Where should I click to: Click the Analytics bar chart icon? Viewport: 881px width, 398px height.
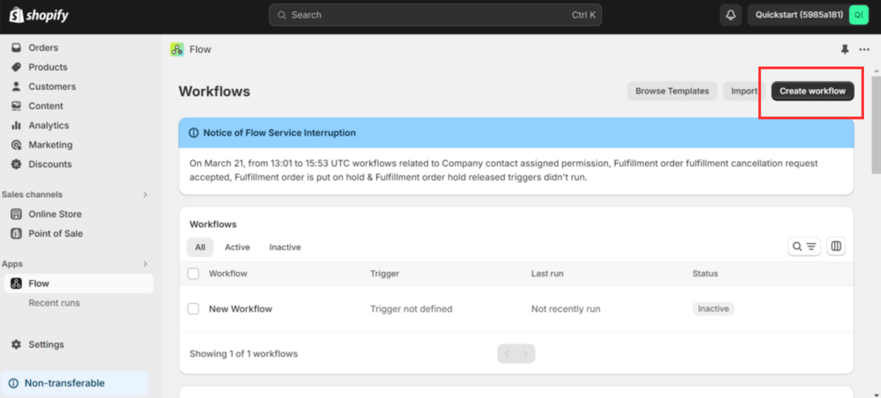pyautogui.click(x=16, y=125)
